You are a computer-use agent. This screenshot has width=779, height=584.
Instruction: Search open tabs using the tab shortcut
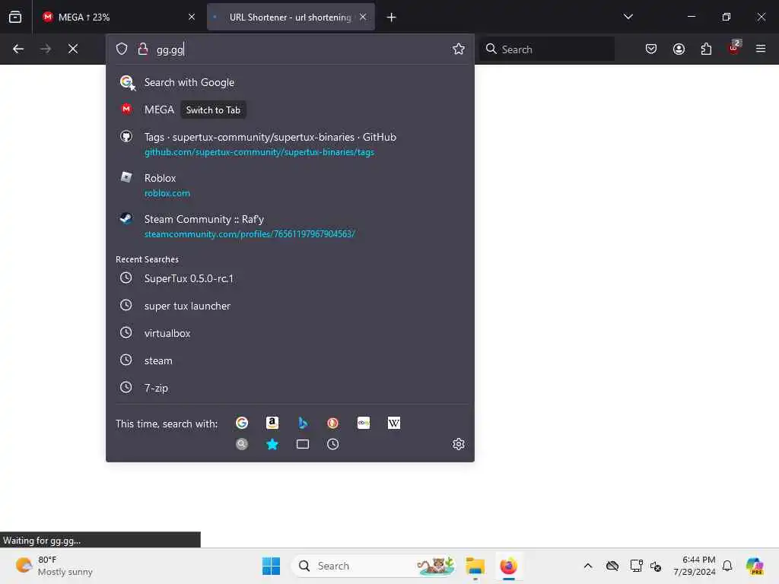tap(303, 444)
